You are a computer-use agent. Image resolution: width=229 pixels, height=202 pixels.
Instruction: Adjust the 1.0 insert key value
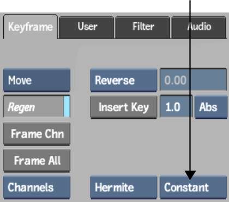(176, 106)
